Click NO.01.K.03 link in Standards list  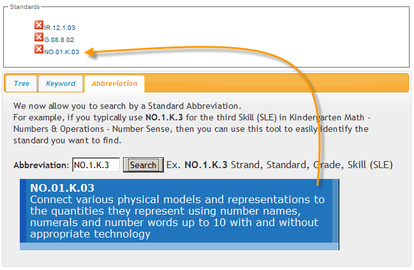(61, 52)
